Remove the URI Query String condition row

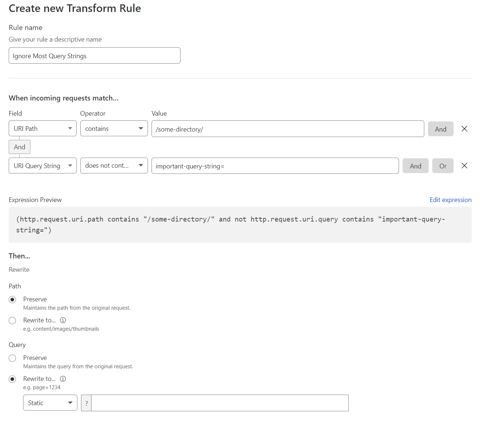click(464, 166)
